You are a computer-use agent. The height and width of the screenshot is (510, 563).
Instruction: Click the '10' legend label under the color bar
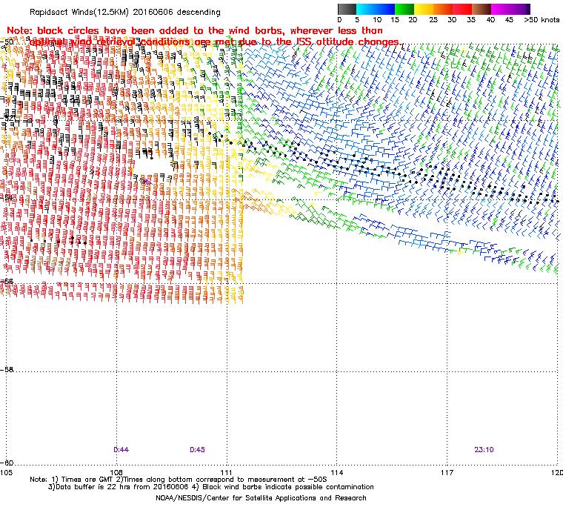pyautogui.click(x=376, y=20)
